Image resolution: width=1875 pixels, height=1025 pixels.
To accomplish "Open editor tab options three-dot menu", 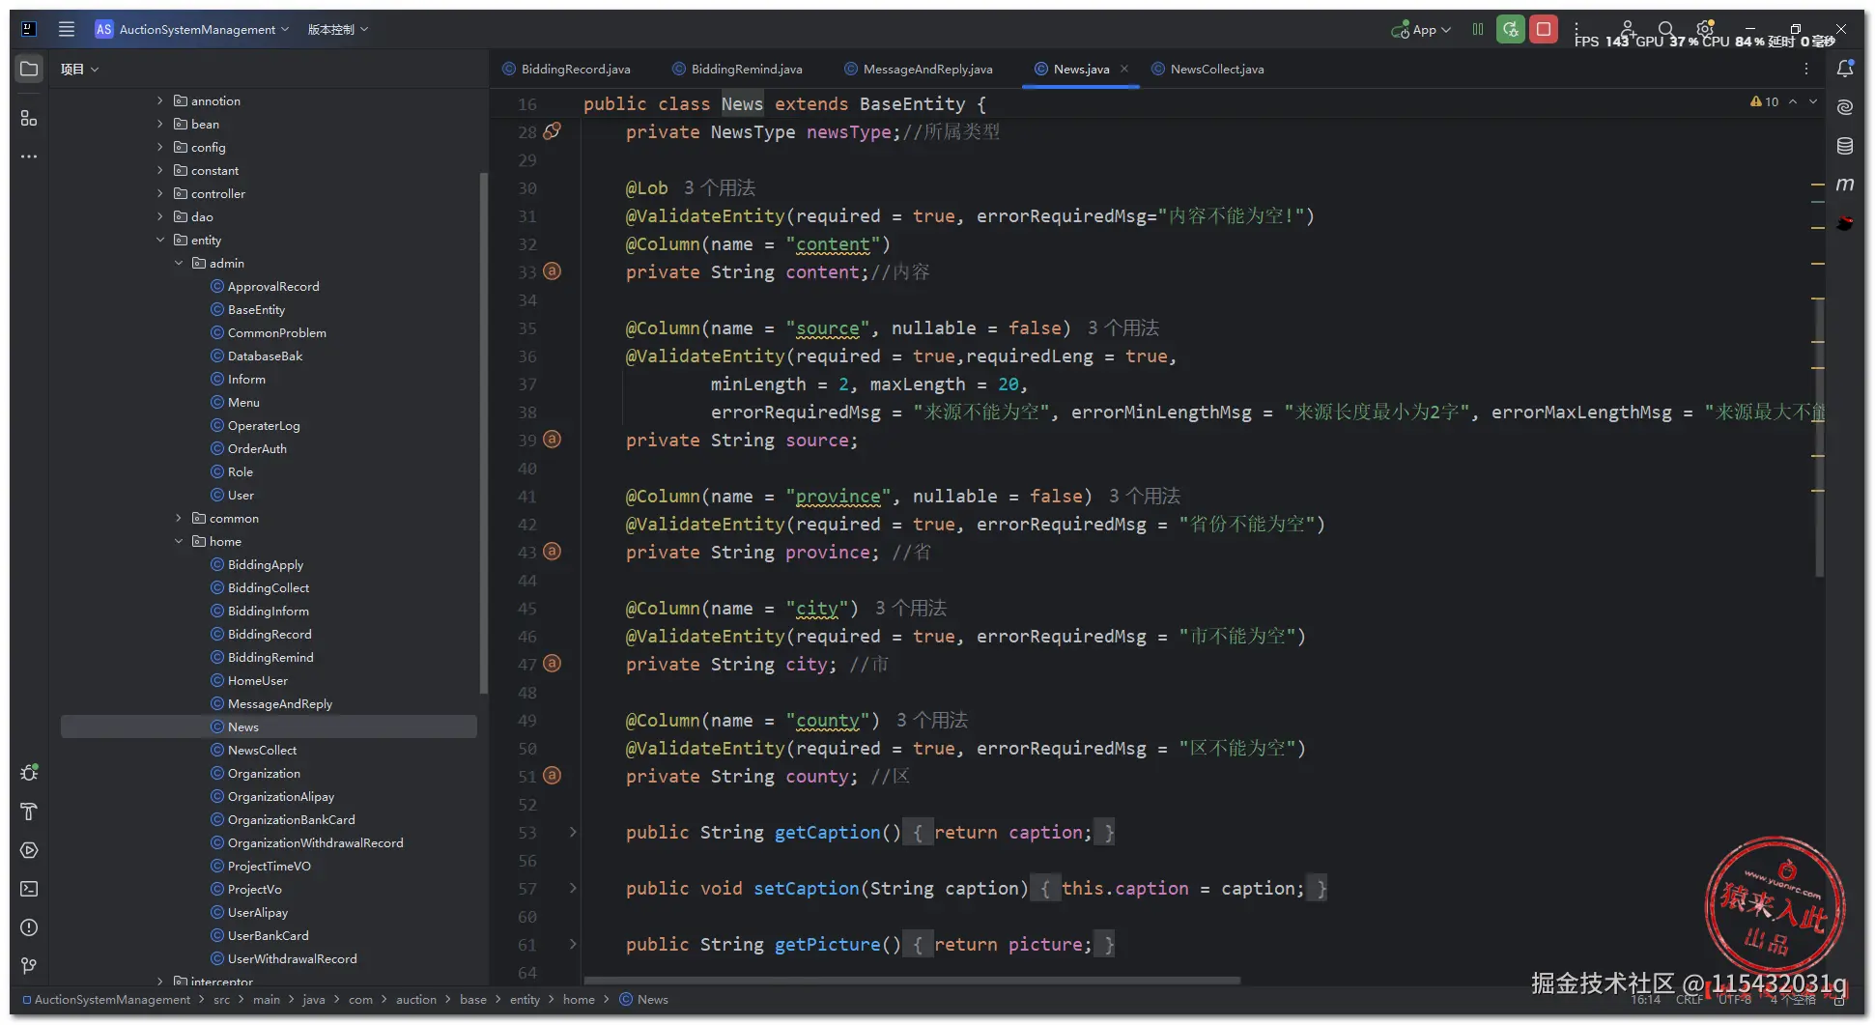I will (1806, 69).
